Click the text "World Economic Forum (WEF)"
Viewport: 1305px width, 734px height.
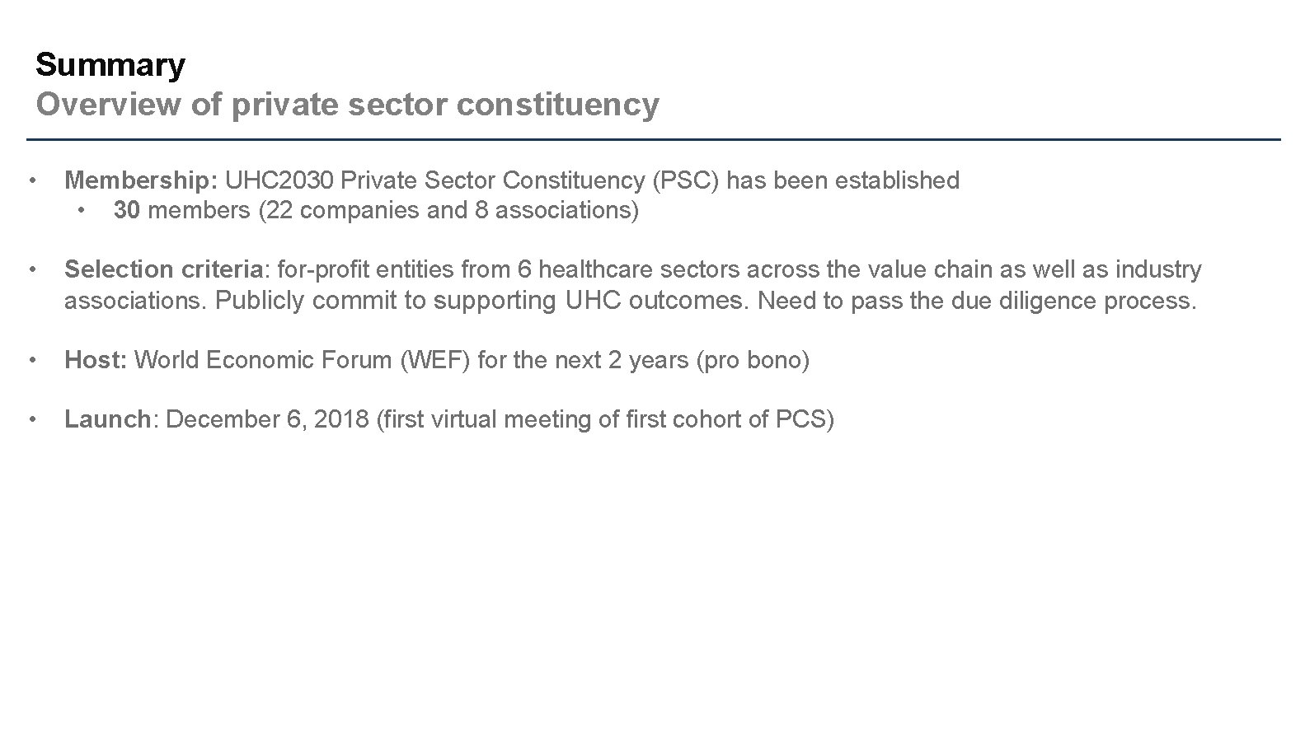point(302,360)
